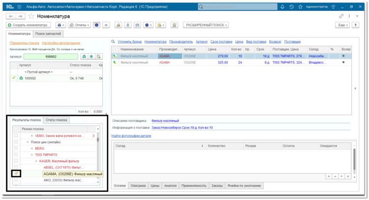Click the status icon of the 325,00 row

coord(115,62)
